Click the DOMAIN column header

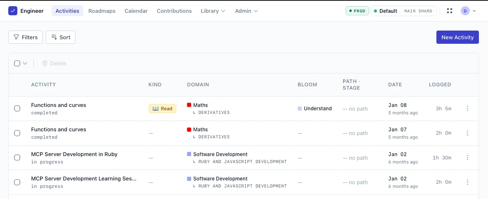point(198,84)
